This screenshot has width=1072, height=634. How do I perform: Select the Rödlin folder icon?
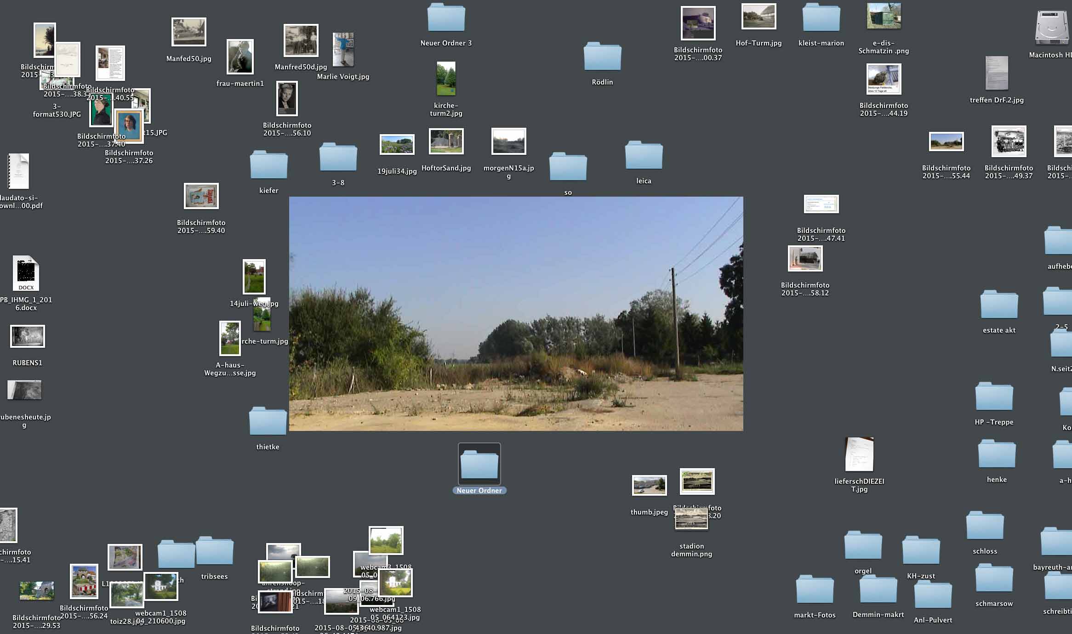click(x=602, y=57)
